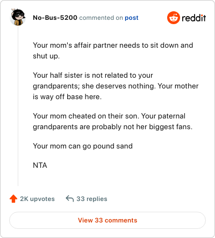
Task: Click the "Your mom can go pound sand" line
Action: pyautogui.click(x=83, y=146)
